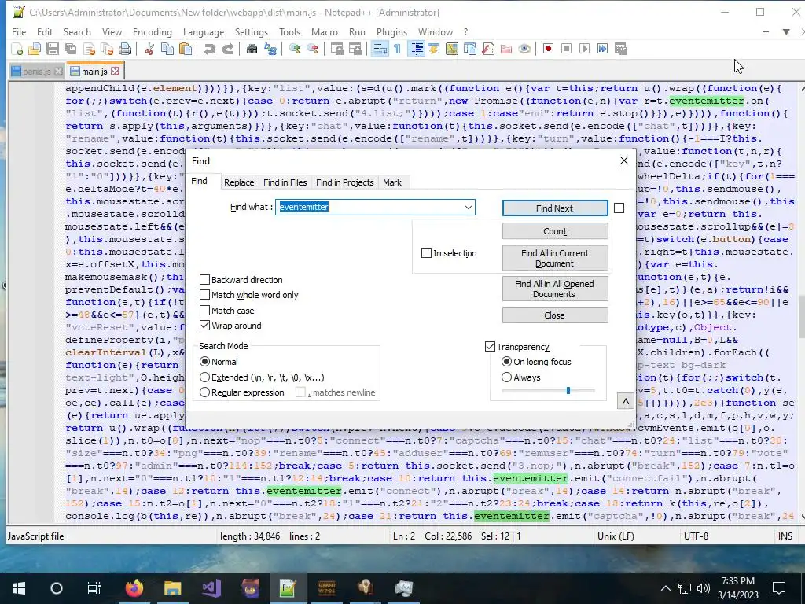Image resolution: width=805 pixels, height=604 pixels.
Task: Click the Close button in the Find dialog
Action: [x=555, y=315]
